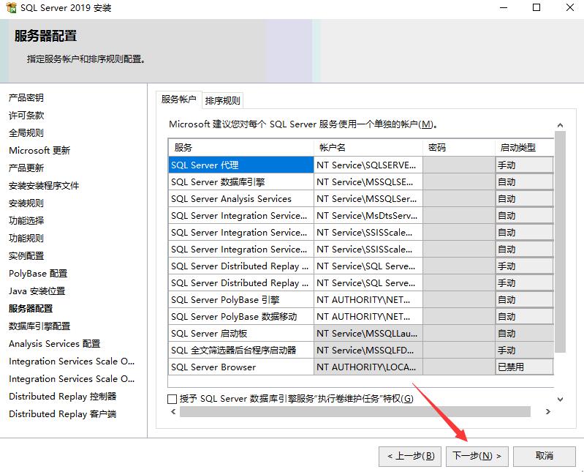This screenshot has height=472, width=584.
Task: Select the SQL Server PolyBase 数据移动 cell
Action: point(241,317)
